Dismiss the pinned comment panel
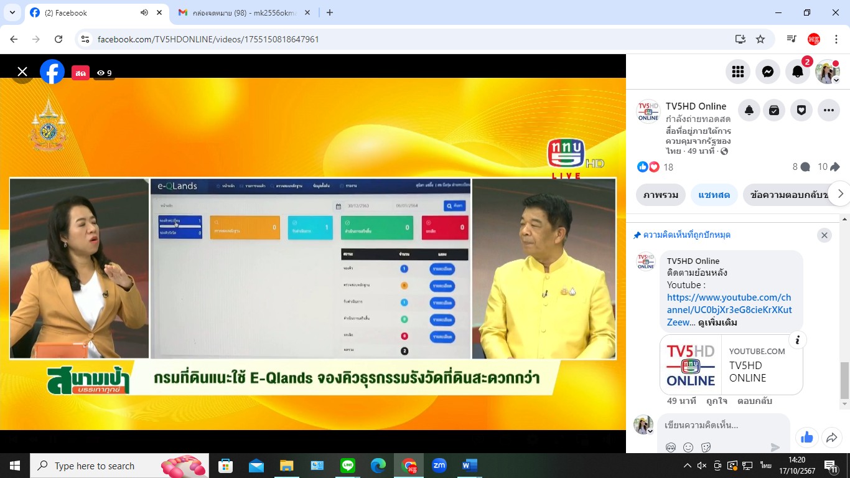 824,235
